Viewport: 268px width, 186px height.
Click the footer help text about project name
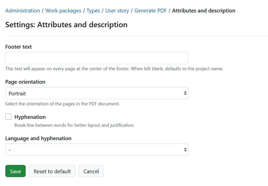click(114, 69)
